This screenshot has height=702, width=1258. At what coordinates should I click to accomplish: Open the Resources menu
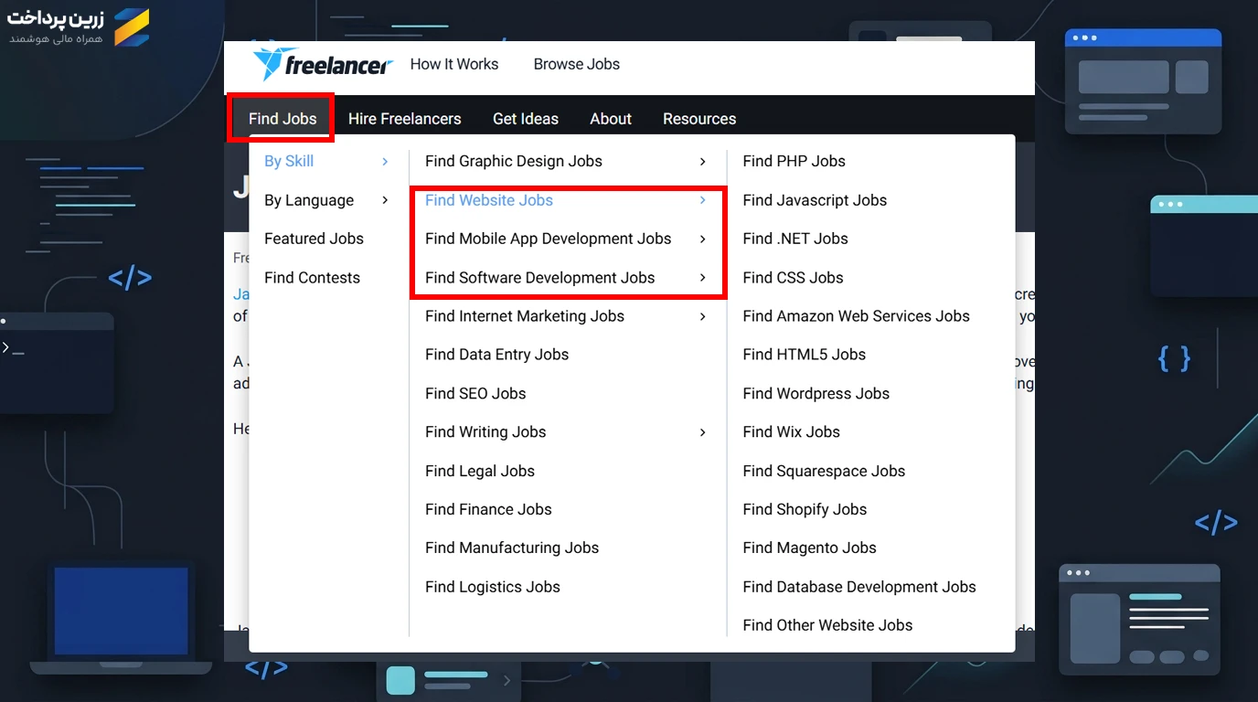[x=699, y=119]
